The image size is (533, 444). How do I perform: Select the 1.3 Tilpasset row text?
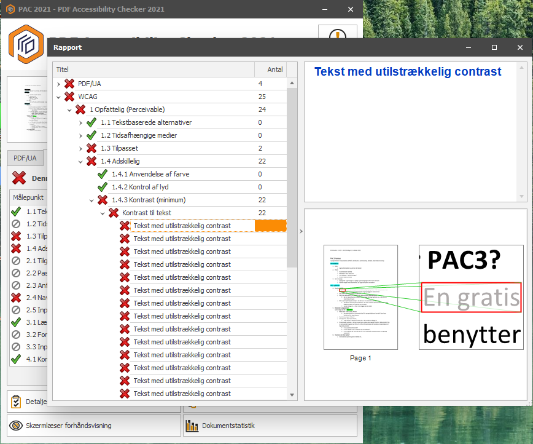pos(119,148)
